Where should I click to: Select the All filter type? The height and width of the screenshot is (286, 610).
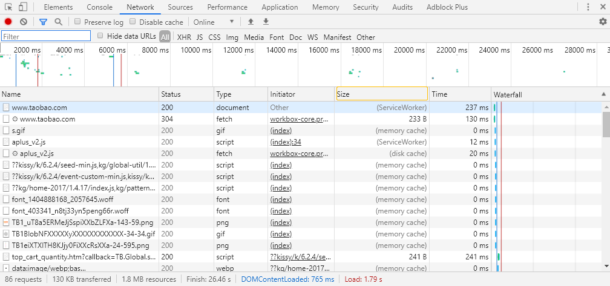165,37
